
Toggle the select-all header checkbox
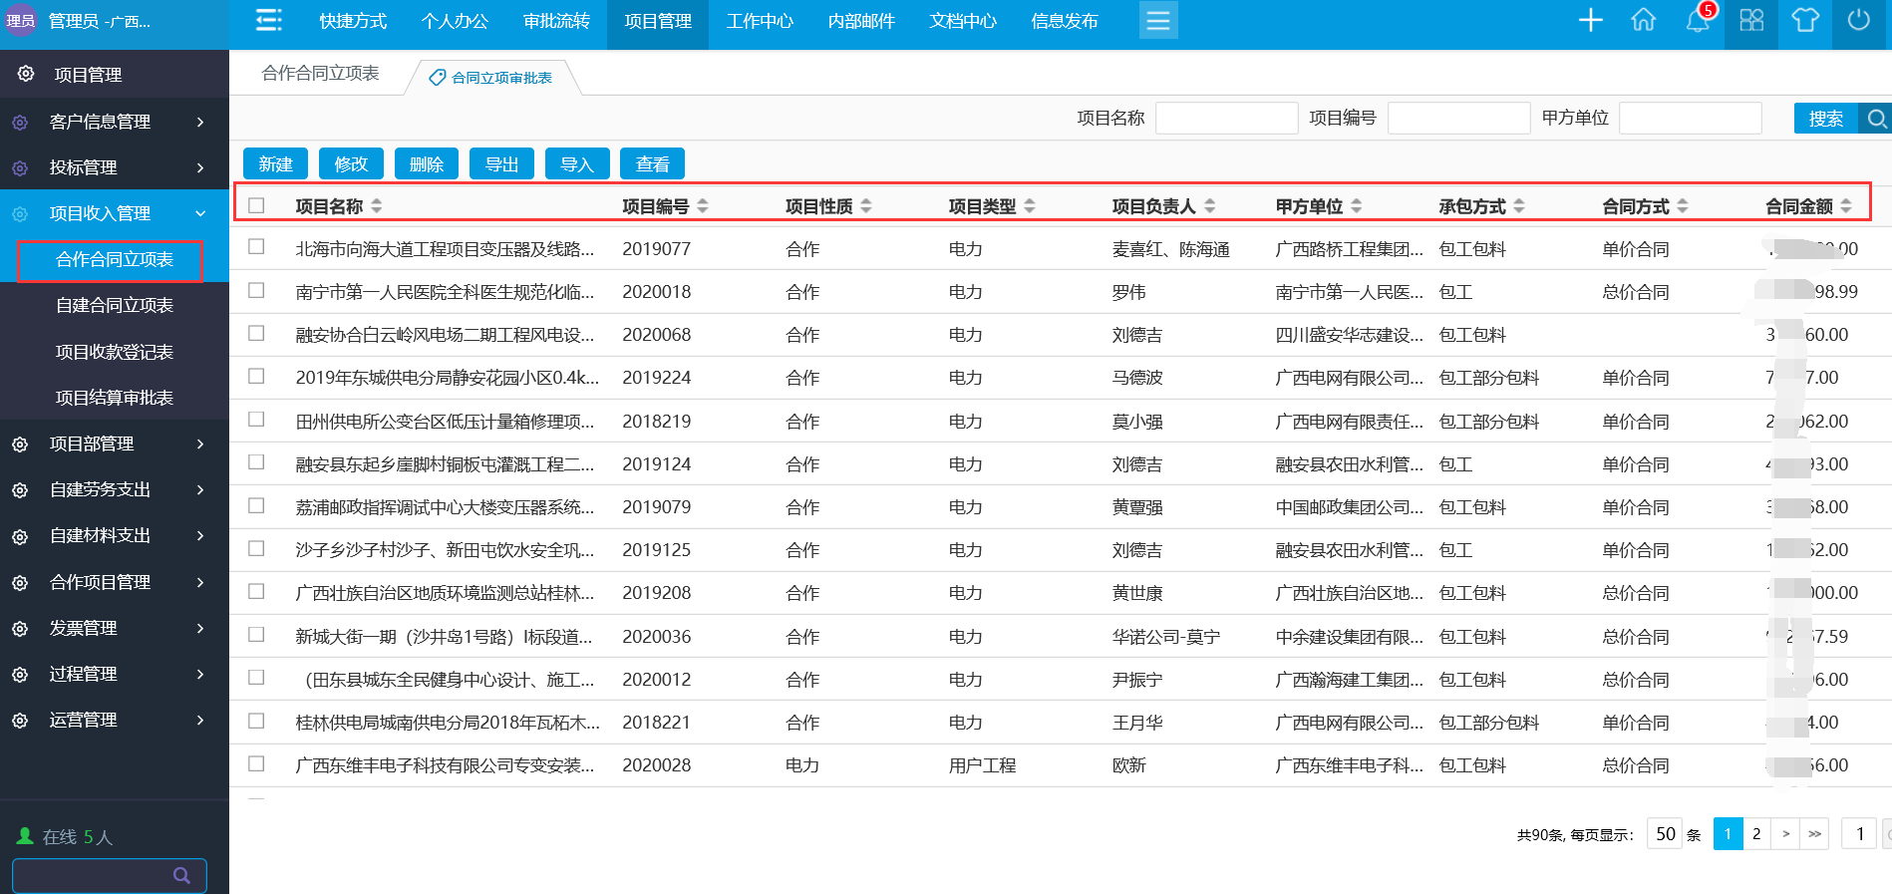tap(256, 205)
